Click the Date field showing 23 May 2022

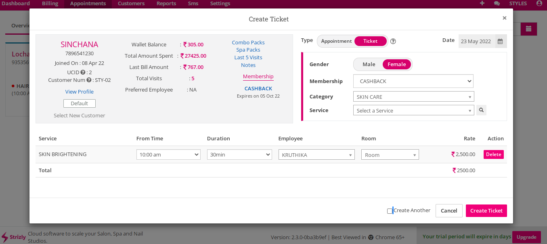[476, 41]
